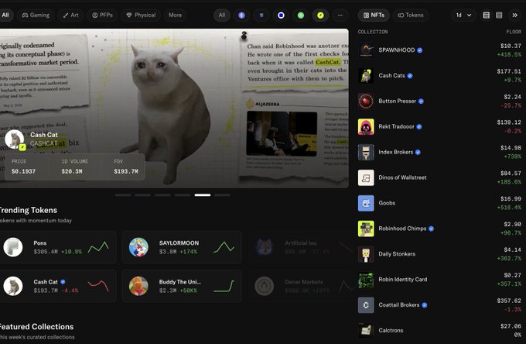The width and height of the screenshot is (526, 344).
Task: Open the Index Brokers collection
Action: (x=439, y=152)
